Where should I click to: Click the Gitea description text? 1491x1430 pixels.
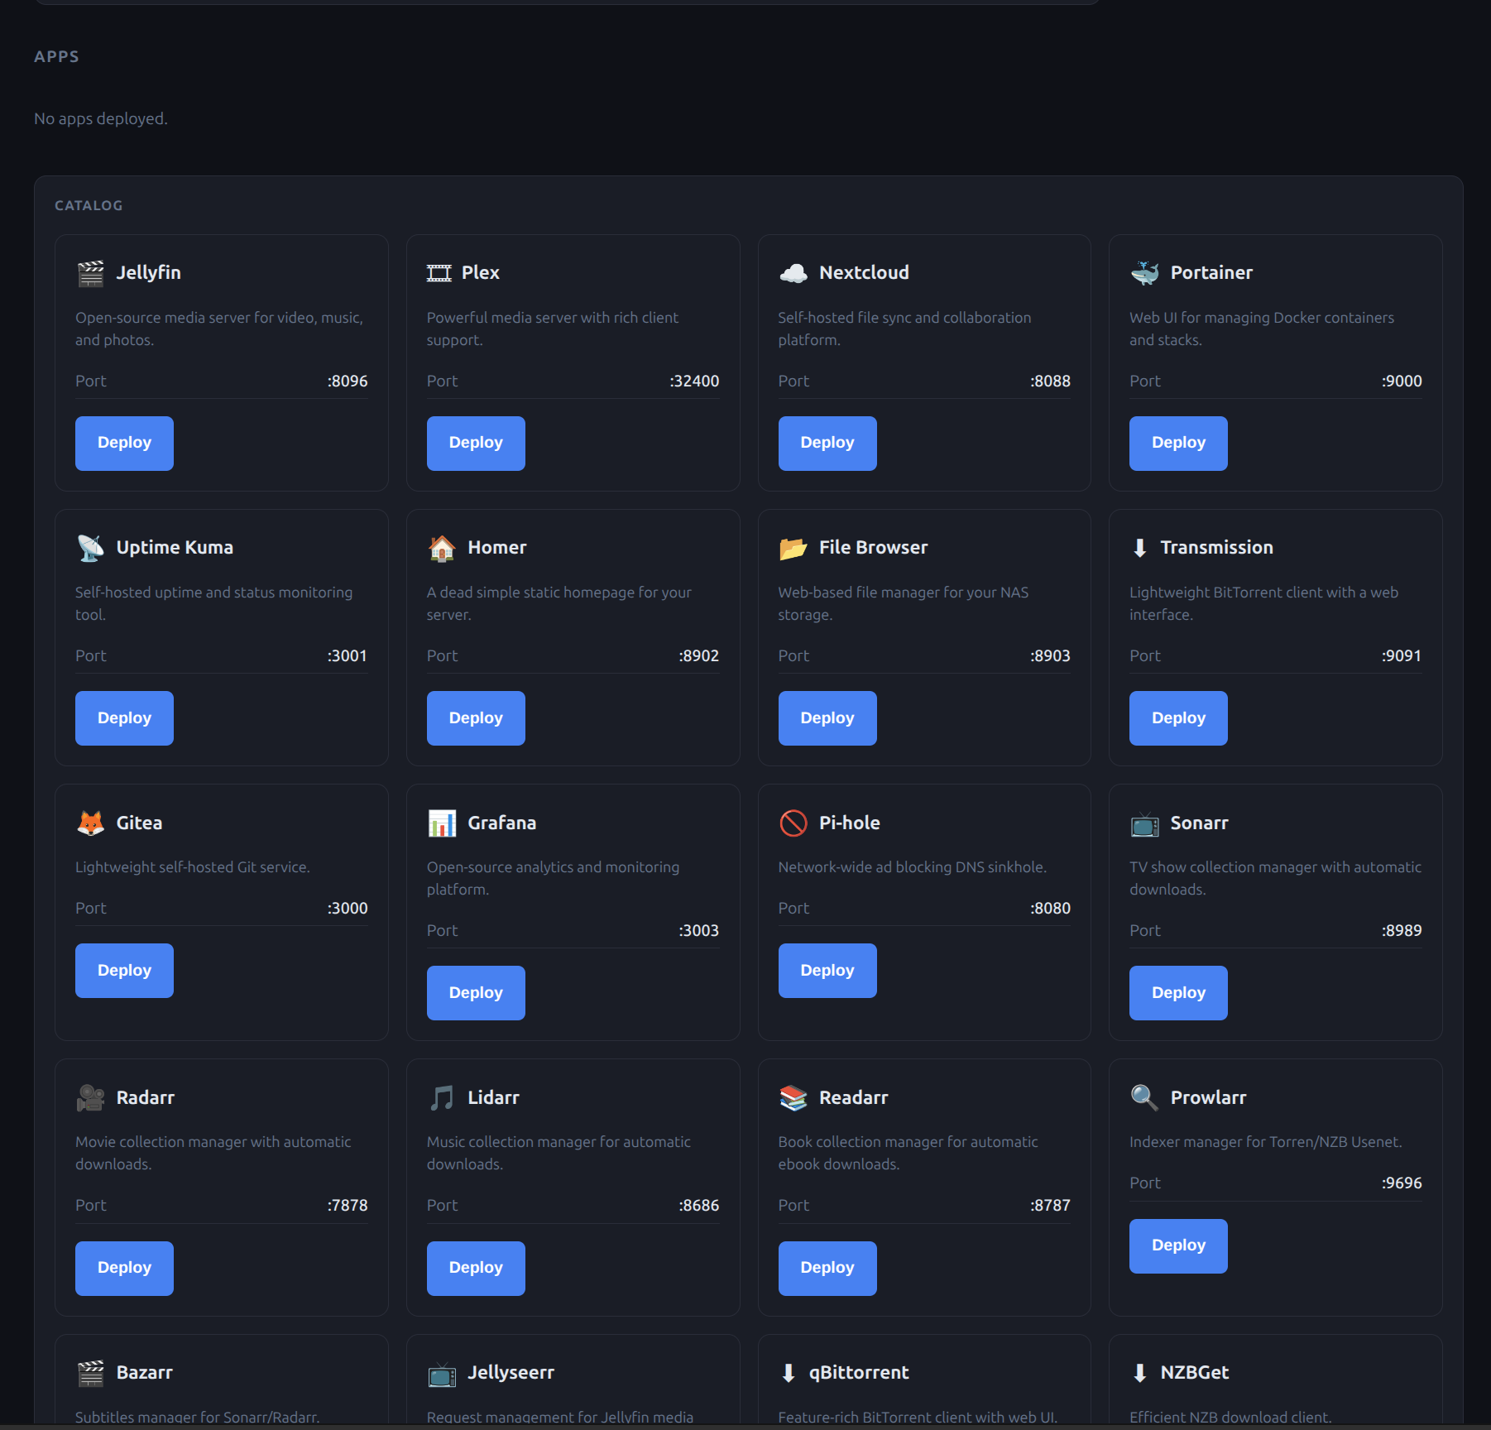pos(192,867)
